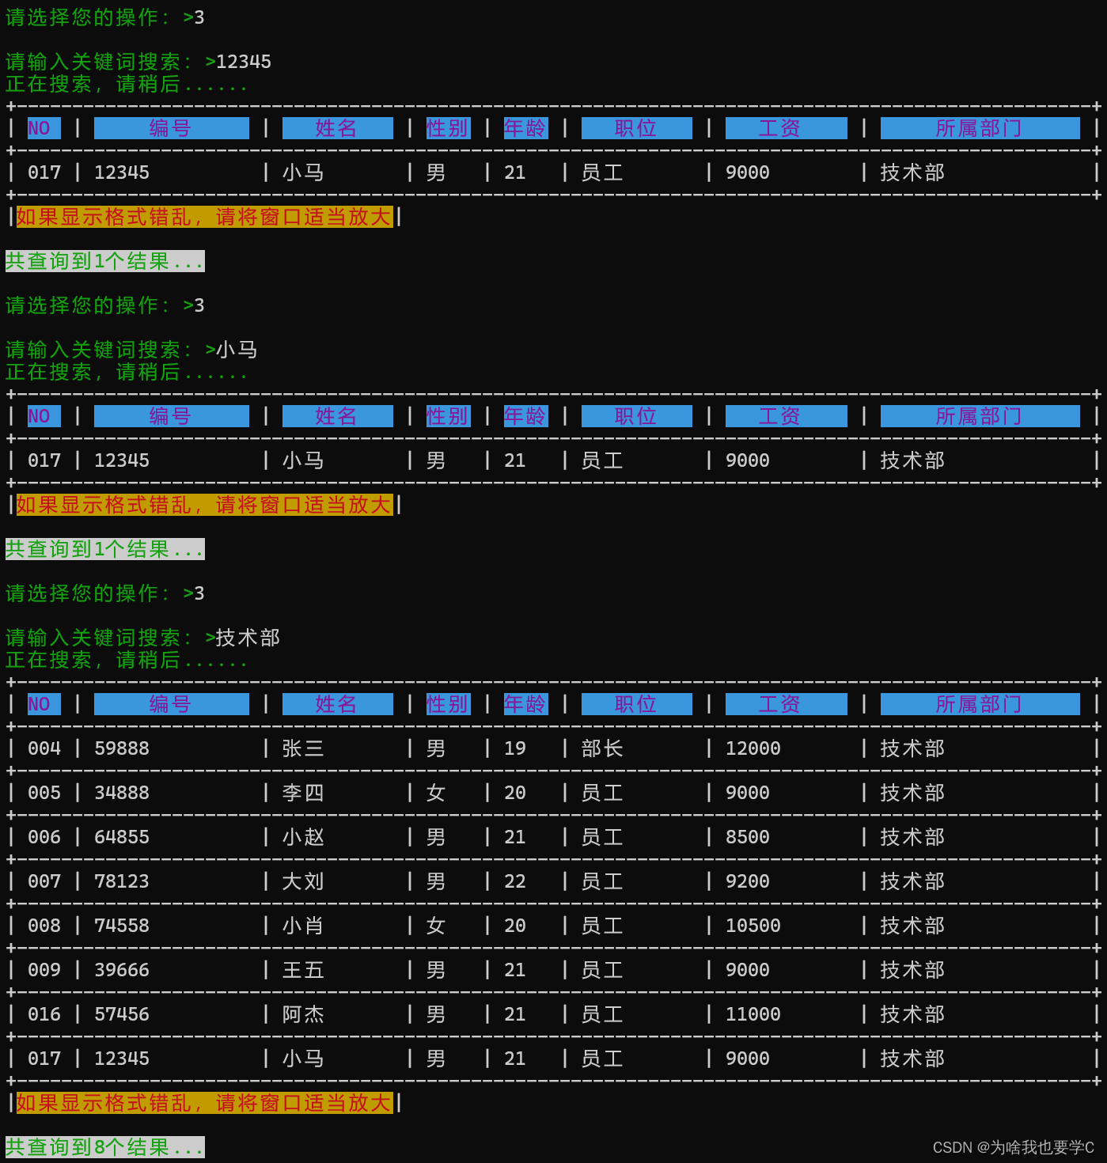This screenshot has width=1107, height=1163.
Task: Click 员工 in 小赵's row
Action: point(602,837)
